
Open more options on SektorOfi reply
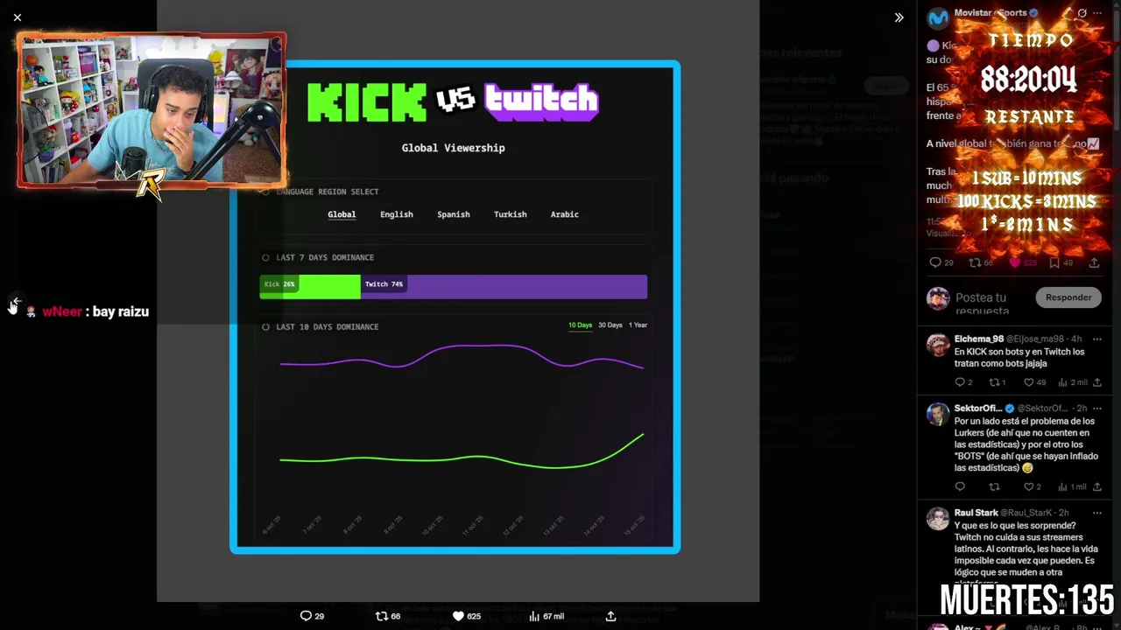(x=1097, y=409)
